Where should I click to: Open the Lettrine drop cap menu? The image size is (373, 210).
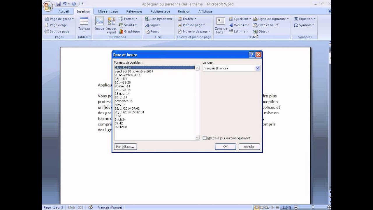point(238,32)
